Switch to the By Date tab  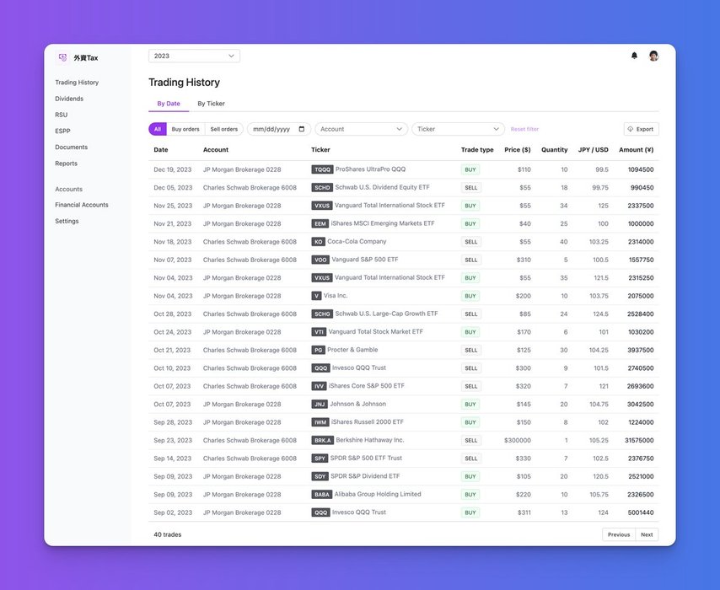pyautogui.click(x=169, y=104)
